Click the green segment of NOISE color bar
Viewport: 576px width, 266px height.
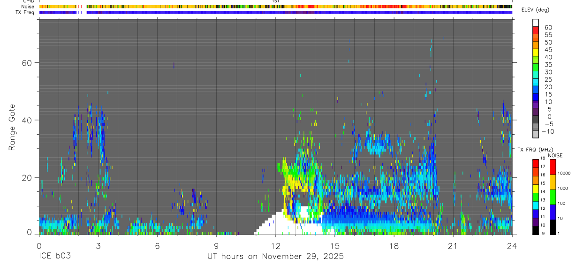click(553, 197)
